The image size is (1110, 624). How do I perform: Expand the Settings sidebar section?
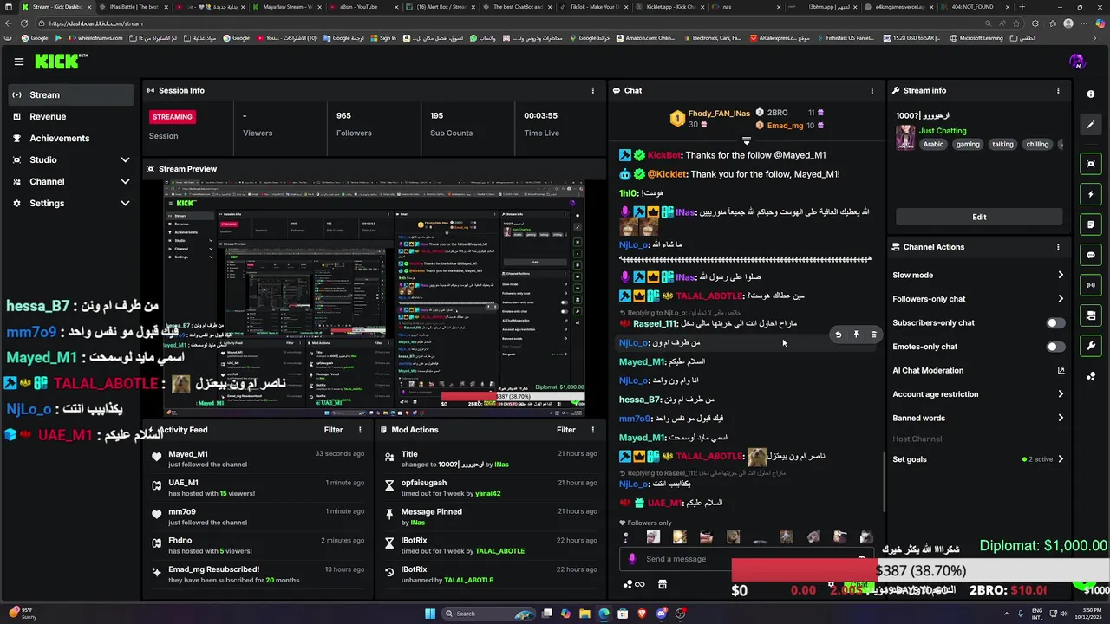[x=125, y=204]
